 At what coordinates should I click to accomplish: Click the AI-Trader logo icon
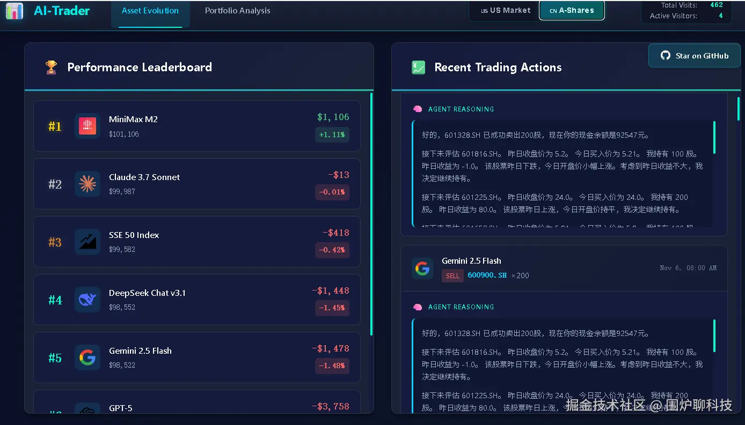coord(14,11)
